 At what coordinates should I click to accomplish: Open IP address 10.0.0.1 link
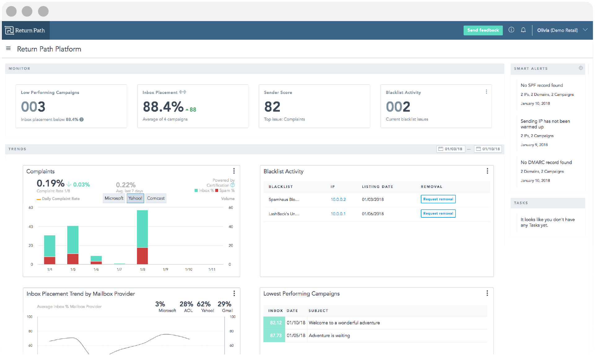point(338,214)
